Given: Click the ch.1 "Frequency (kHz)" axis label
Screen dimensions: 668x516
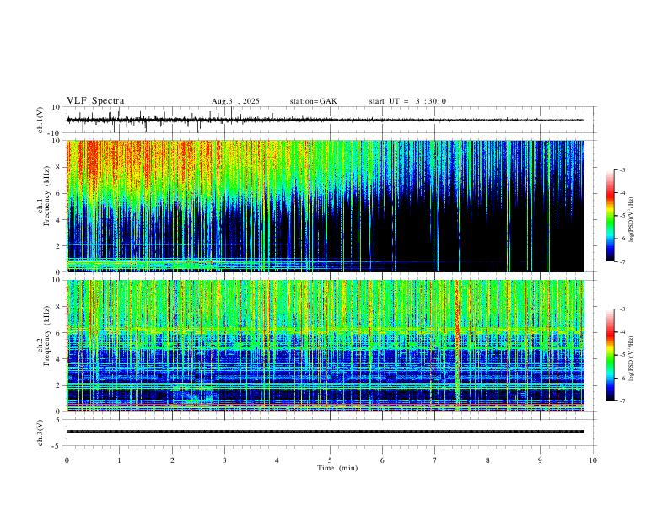Looking at the screenshot, I should (x=47, y=196).
